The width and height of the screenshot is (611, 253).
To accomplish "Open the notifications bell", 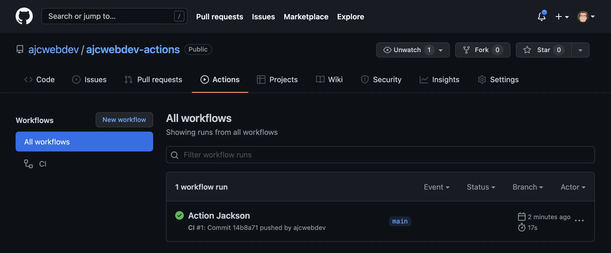I will [542, 17].
